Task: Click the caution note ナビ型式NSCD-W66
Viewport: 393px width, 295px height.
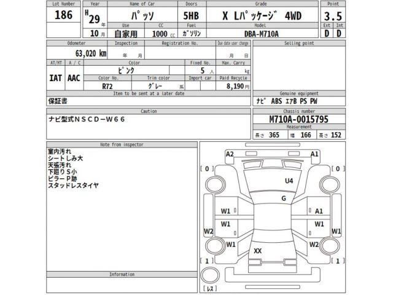Action: [87, 119]
